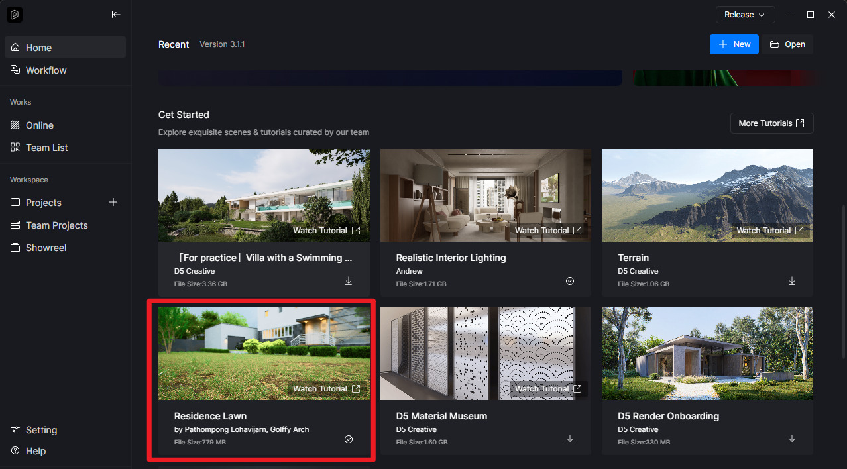Click the downloaded checkmark on Residence Lawn
Viewport: 847px width, 469px height.
coord(349,439)
